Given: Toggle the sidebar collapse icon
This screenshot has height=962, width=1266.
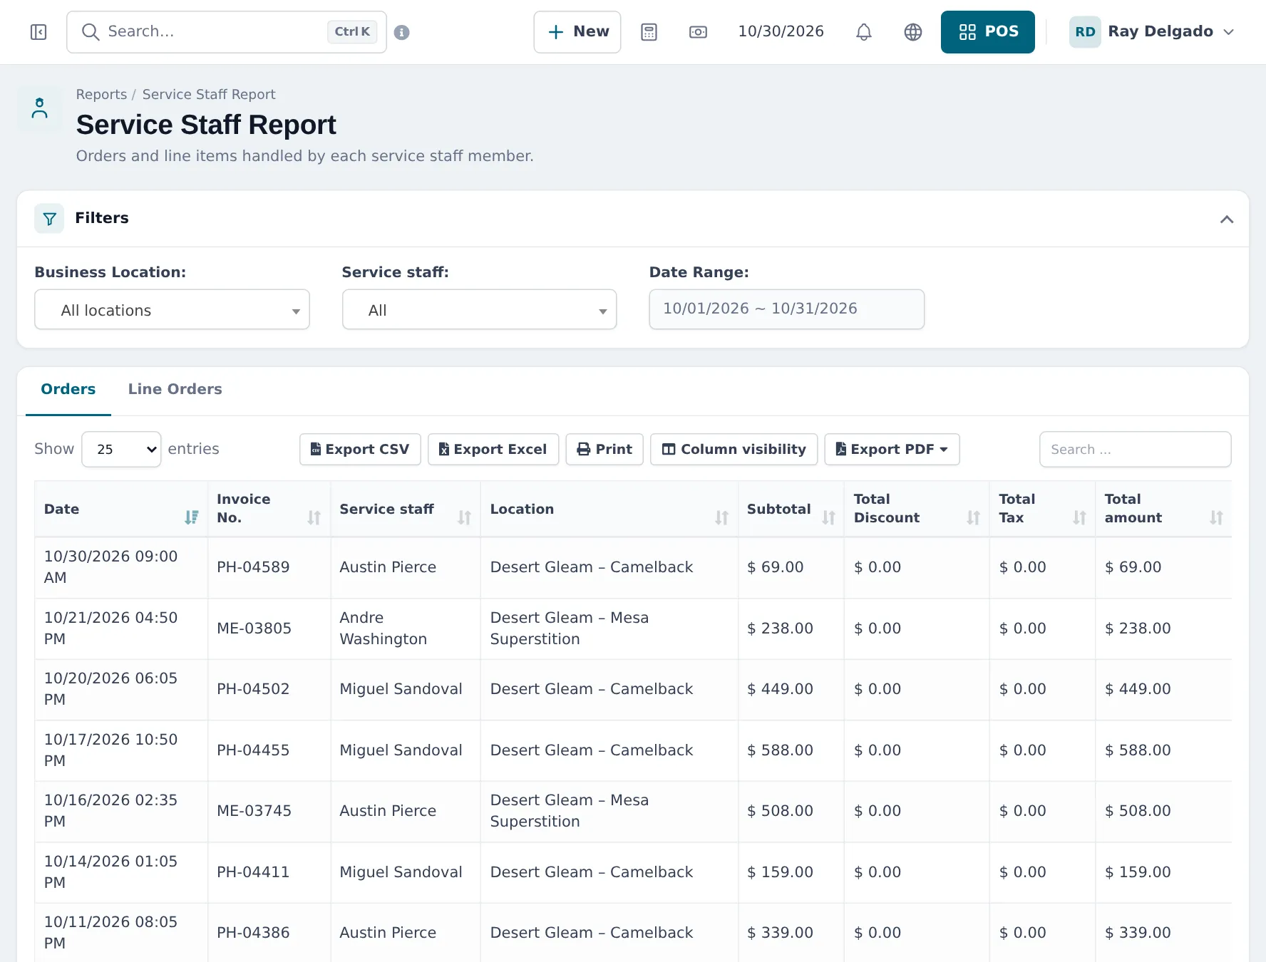Looking at the screenshot, I should pos(38,32).
